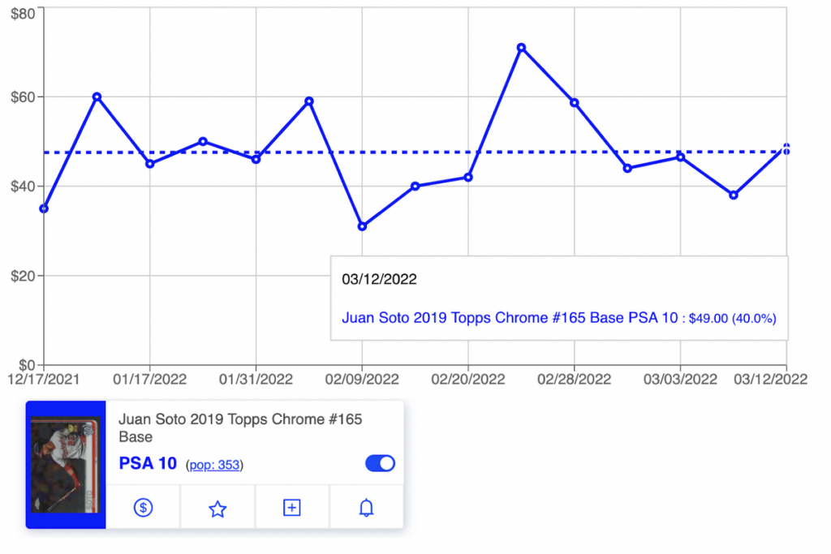Image resolution: width=831 pixels, height=554 pixels.
Task: Click the 12/17/2021 x-axis date label
Action: (x=44, y=380)
